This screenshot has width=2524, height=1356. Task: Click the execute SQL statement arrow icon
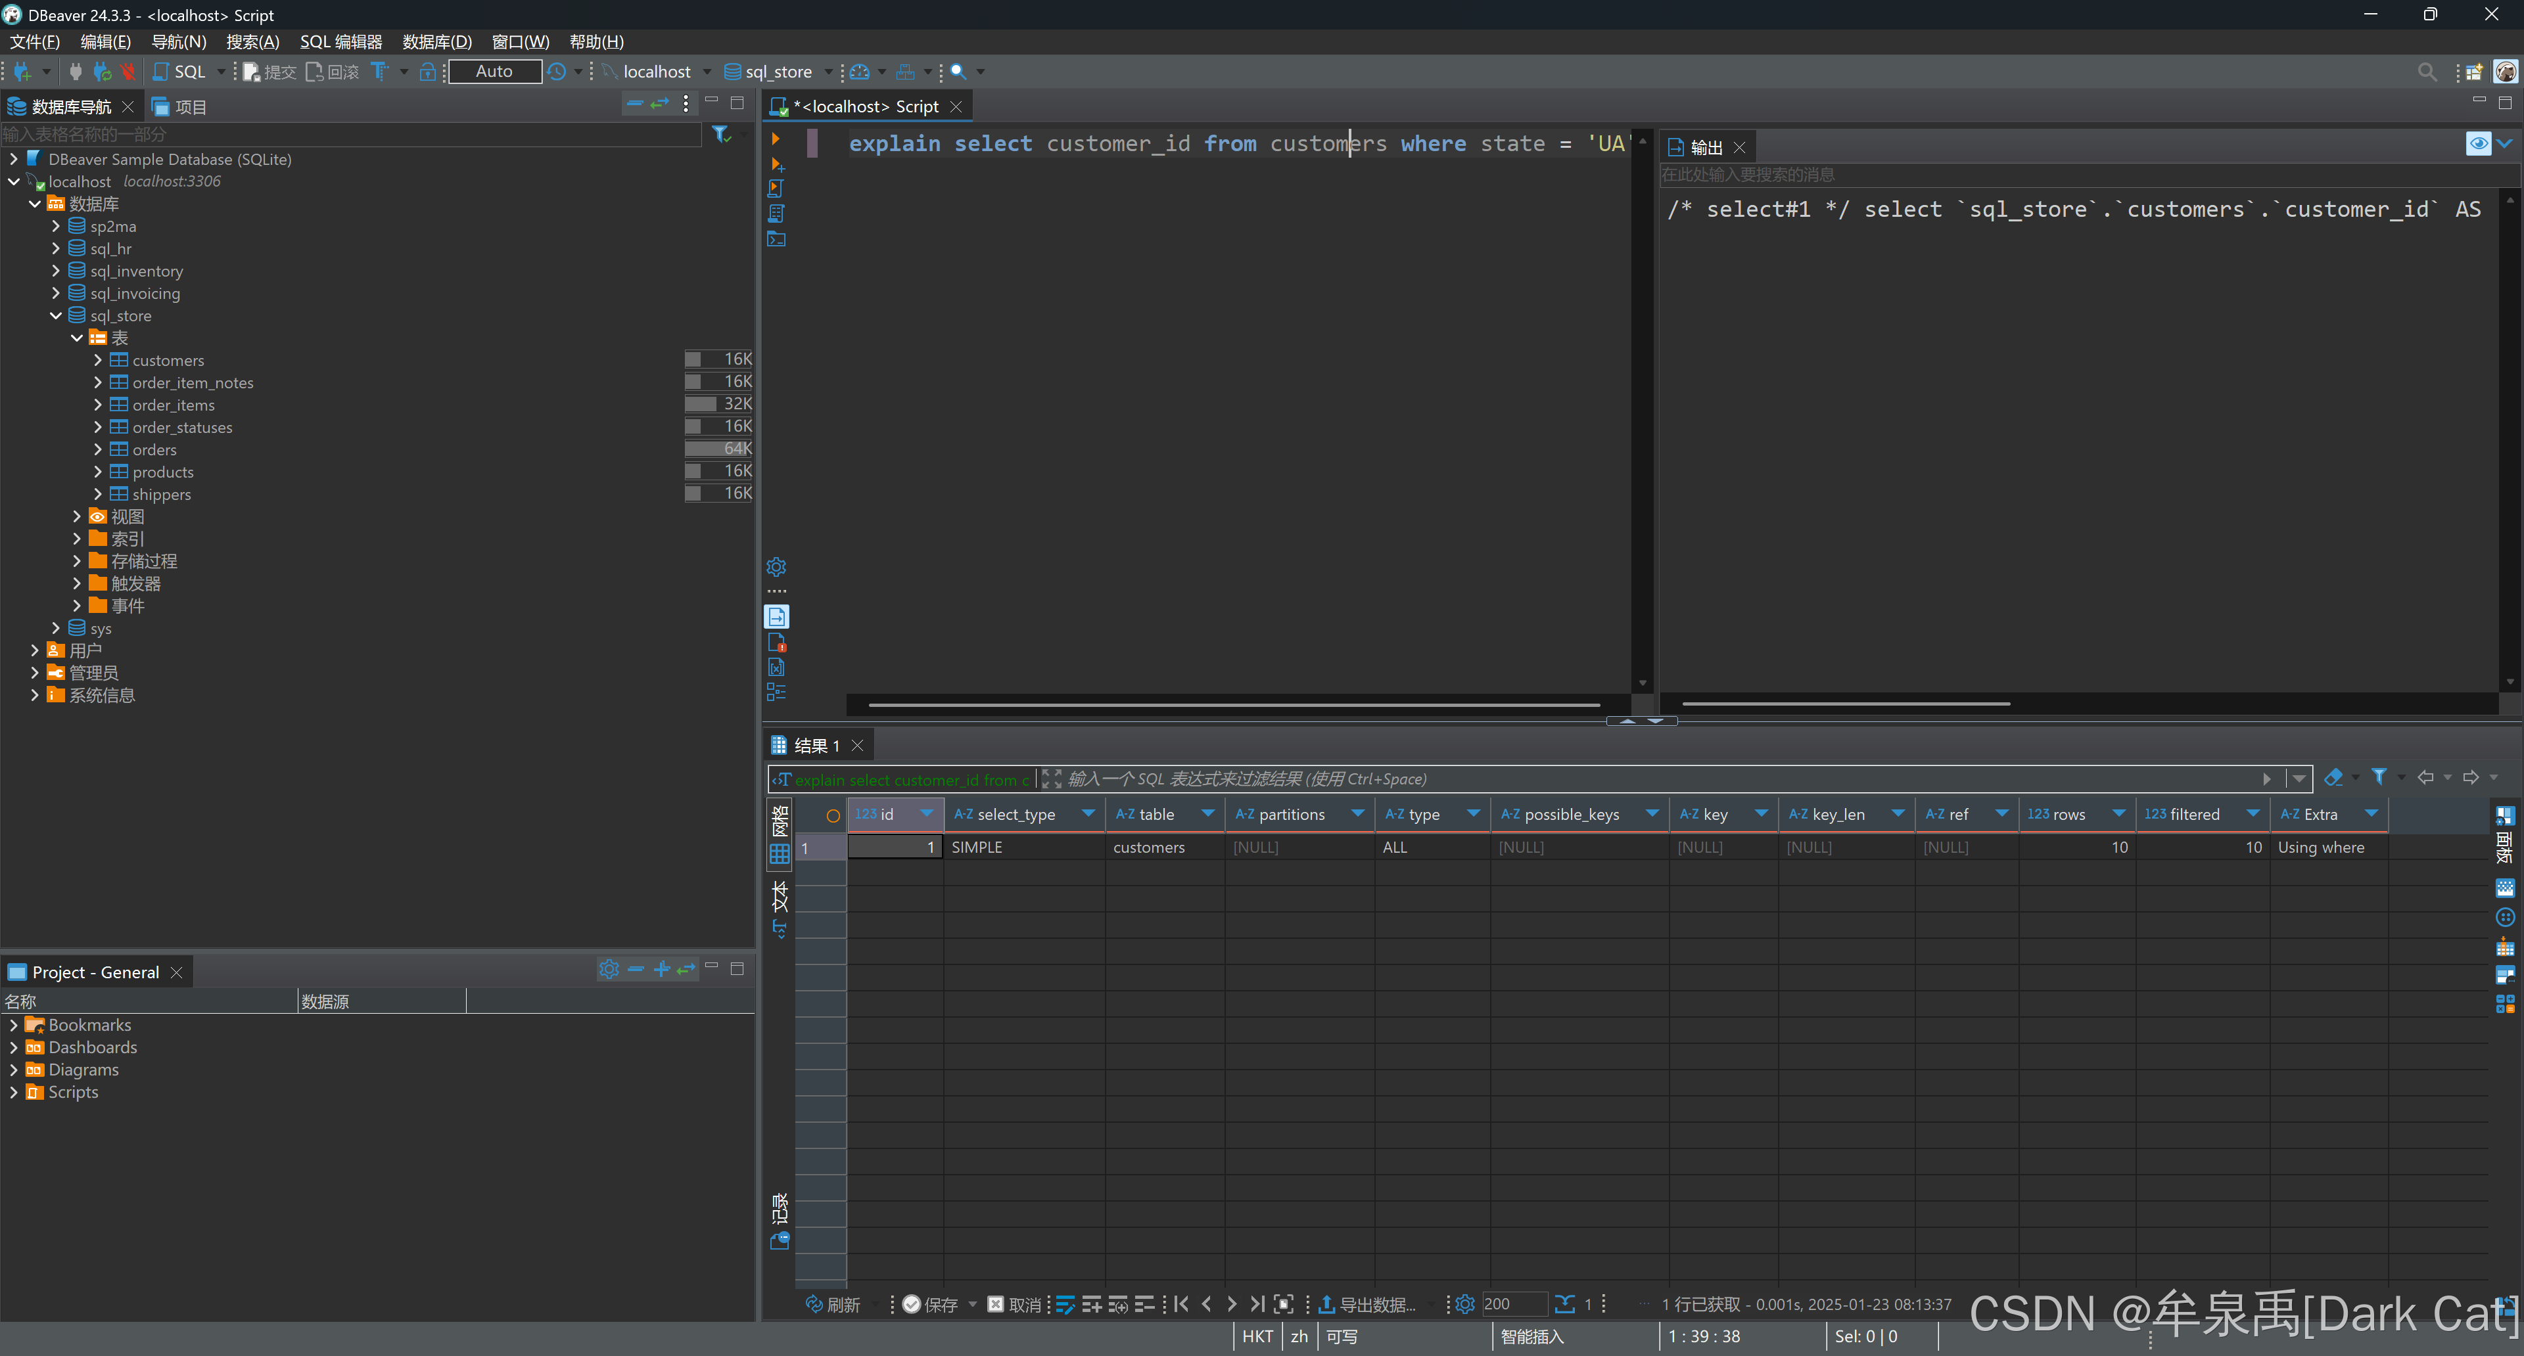point(775,139)
